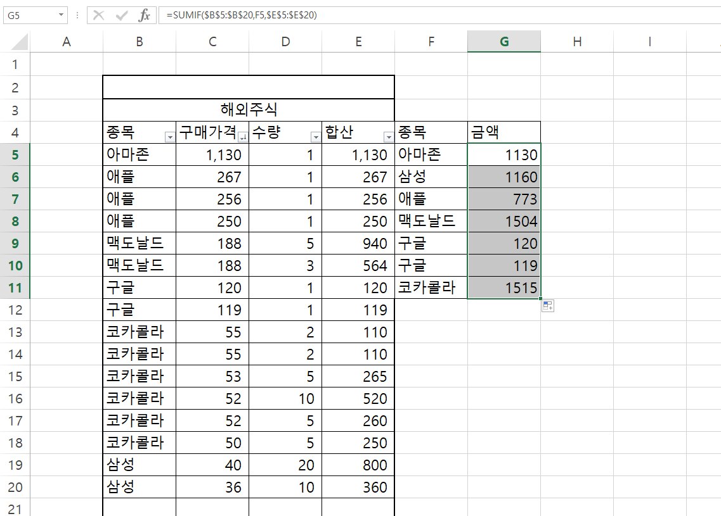The width and height of the screenshot is (721, 516).
Task: Click cell G11 with value 1515
Action: pos(504,288)
